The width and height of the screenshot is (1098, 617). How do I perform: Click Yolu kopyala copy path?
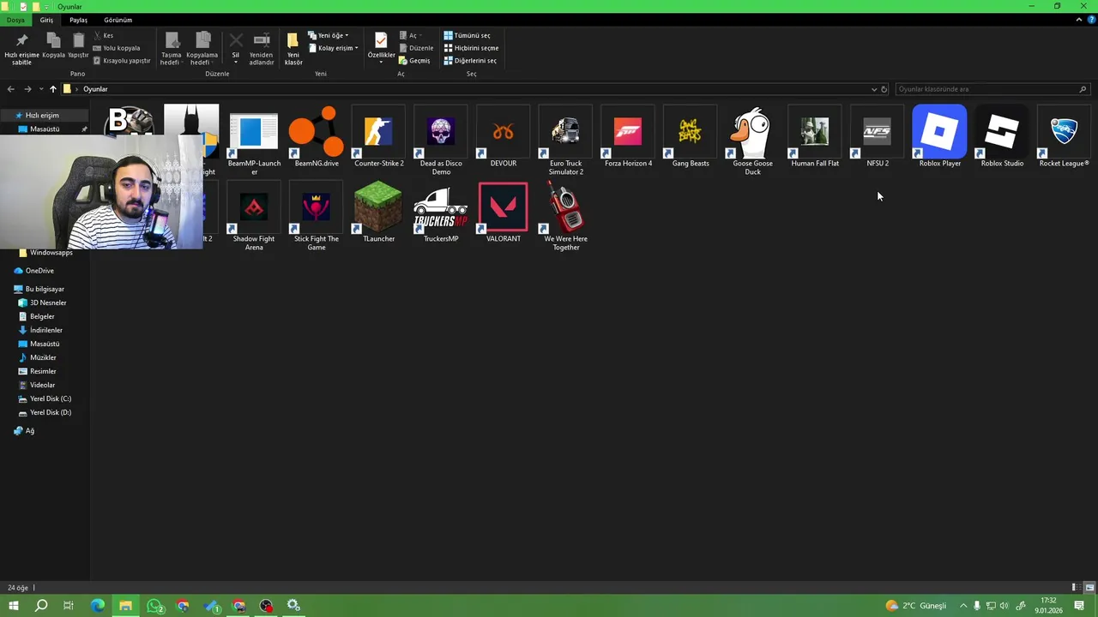point(117,48)
